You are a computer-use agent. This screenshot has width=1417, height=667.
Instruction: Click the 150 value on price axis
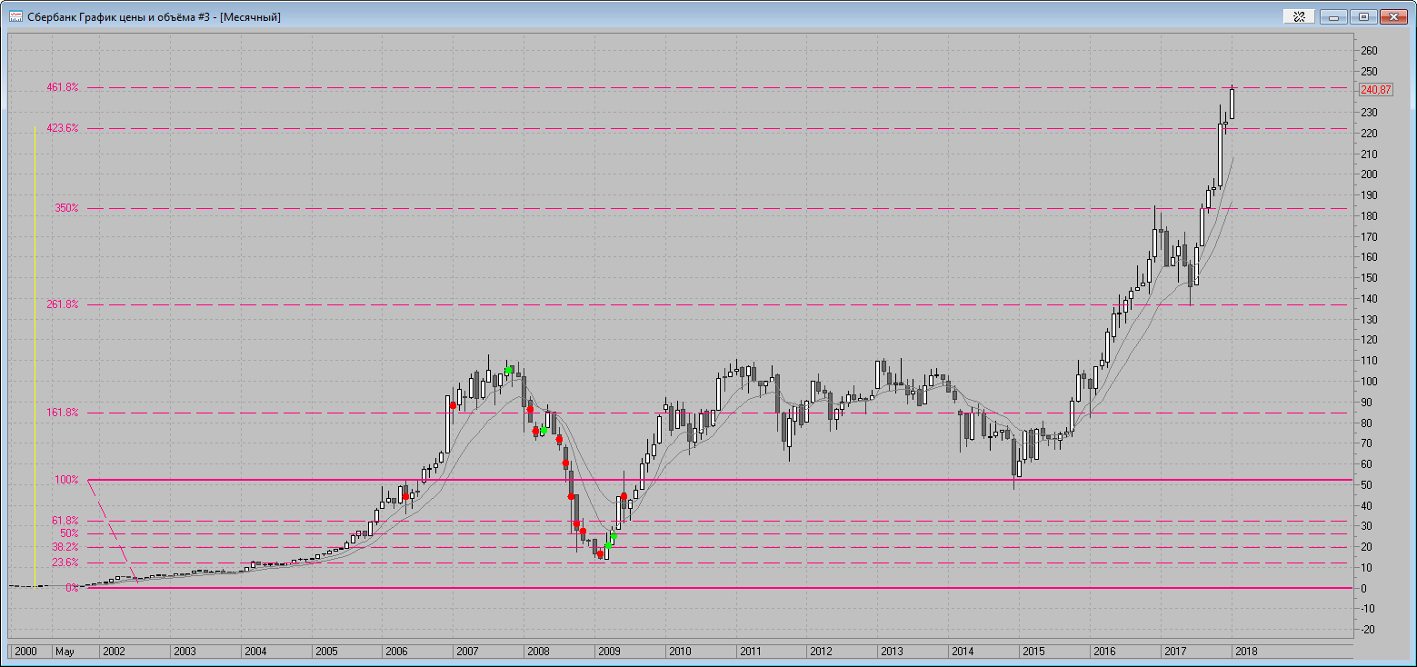[x=1370, y=278]
